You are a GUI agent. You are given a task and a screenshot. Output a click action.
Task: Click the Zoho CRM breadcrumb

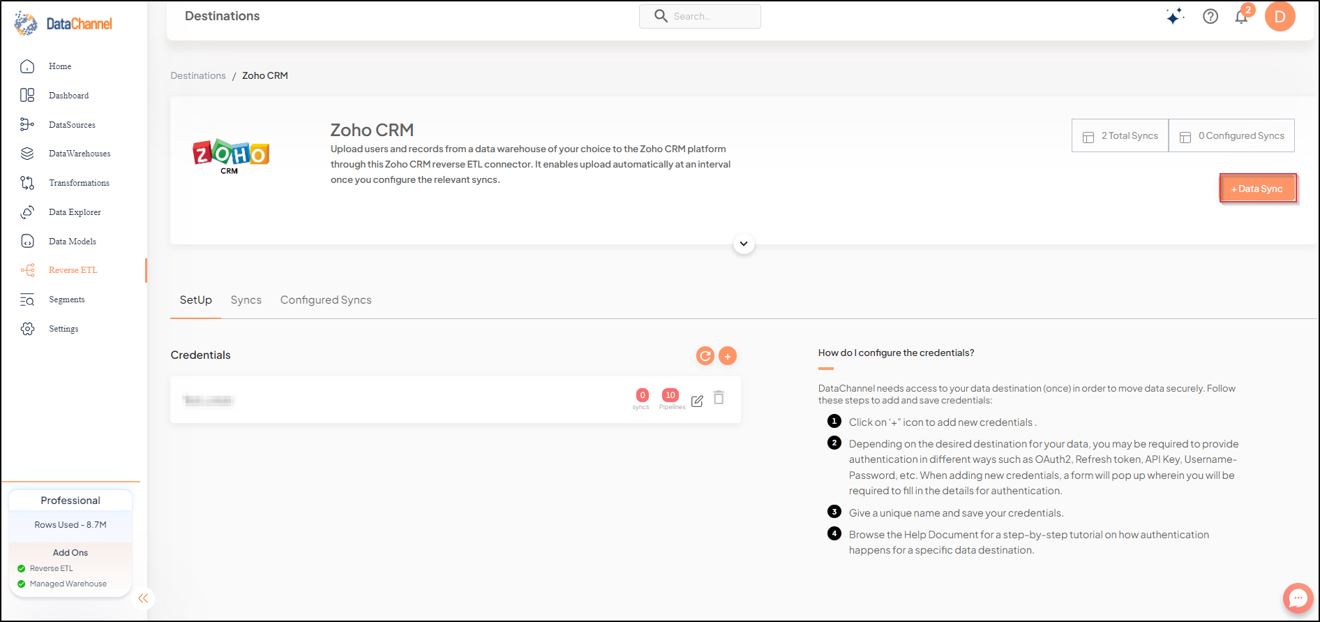click(x=265, y=75)
